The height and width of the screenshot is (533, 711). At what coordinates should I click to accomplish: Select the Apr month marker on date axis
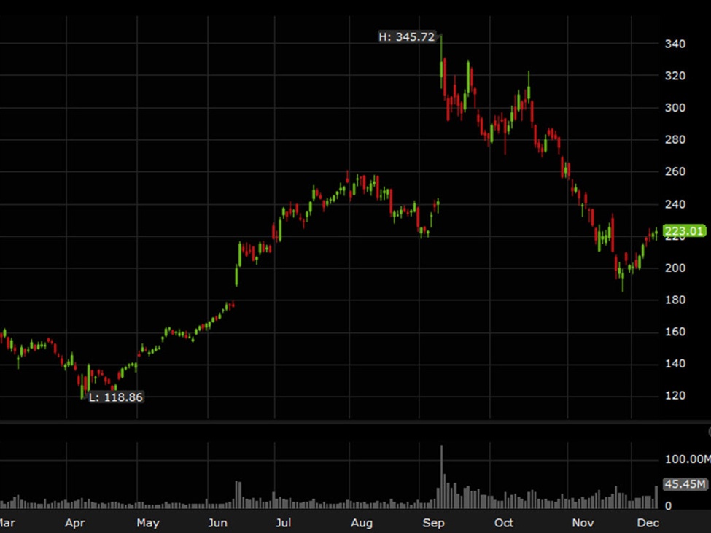point(75,523)
